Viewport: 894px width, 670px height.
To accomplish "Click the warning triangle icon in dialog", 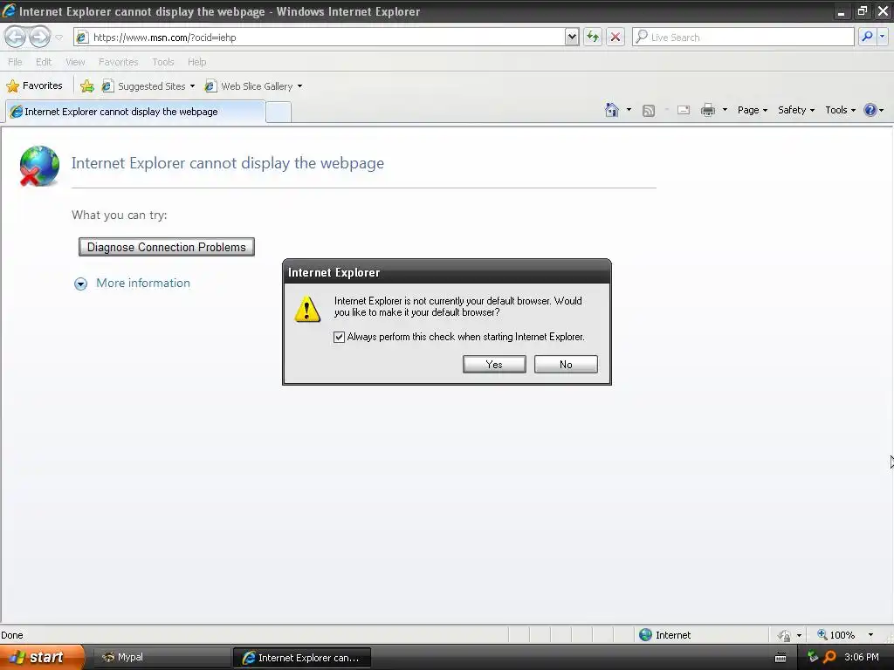I will 307,309.
